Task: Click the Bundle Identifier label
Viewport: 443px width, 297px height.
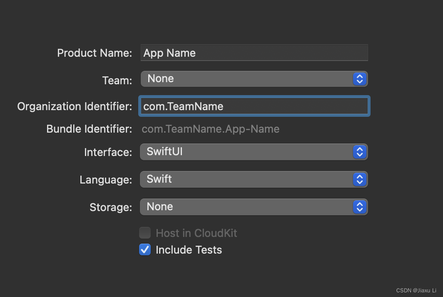Action: click(x=89, y=129)
